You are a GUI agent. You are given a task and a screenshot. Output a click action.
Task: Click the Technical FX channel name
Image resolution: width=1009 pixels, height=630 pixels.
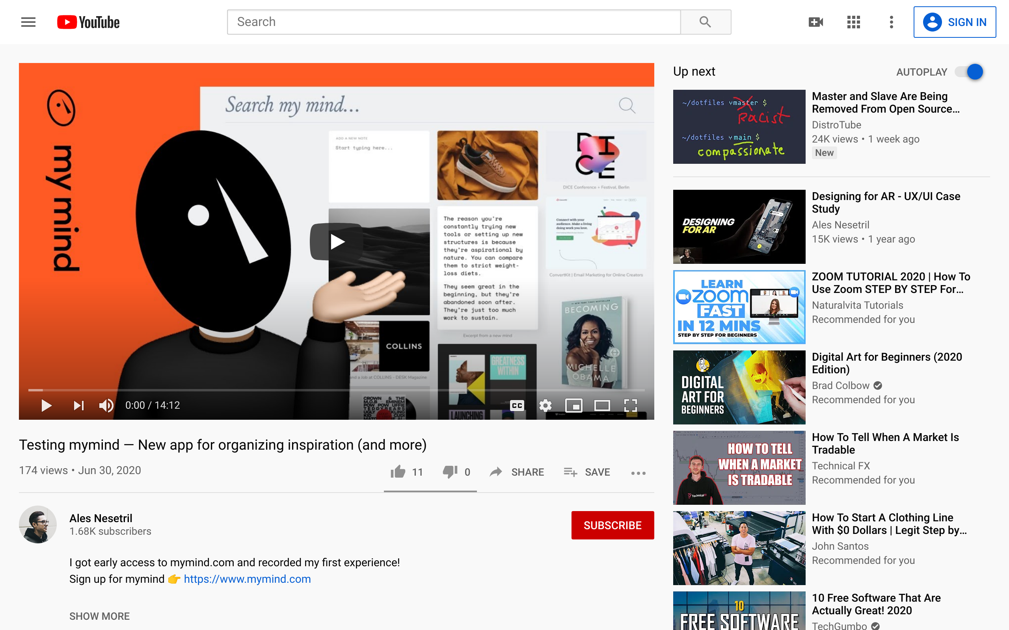click(x=841, y=466)
